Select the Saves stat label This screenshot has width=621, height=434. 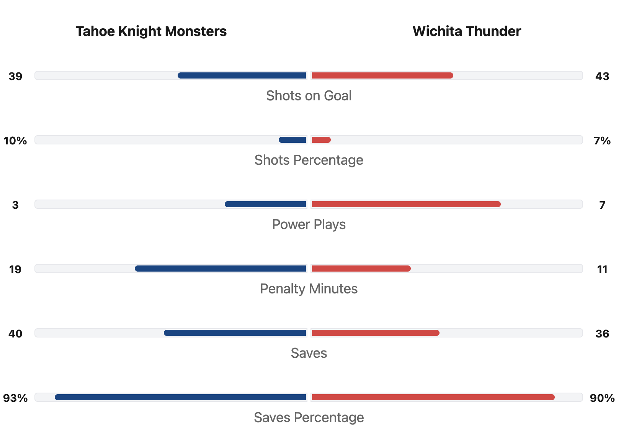[309, 353]
